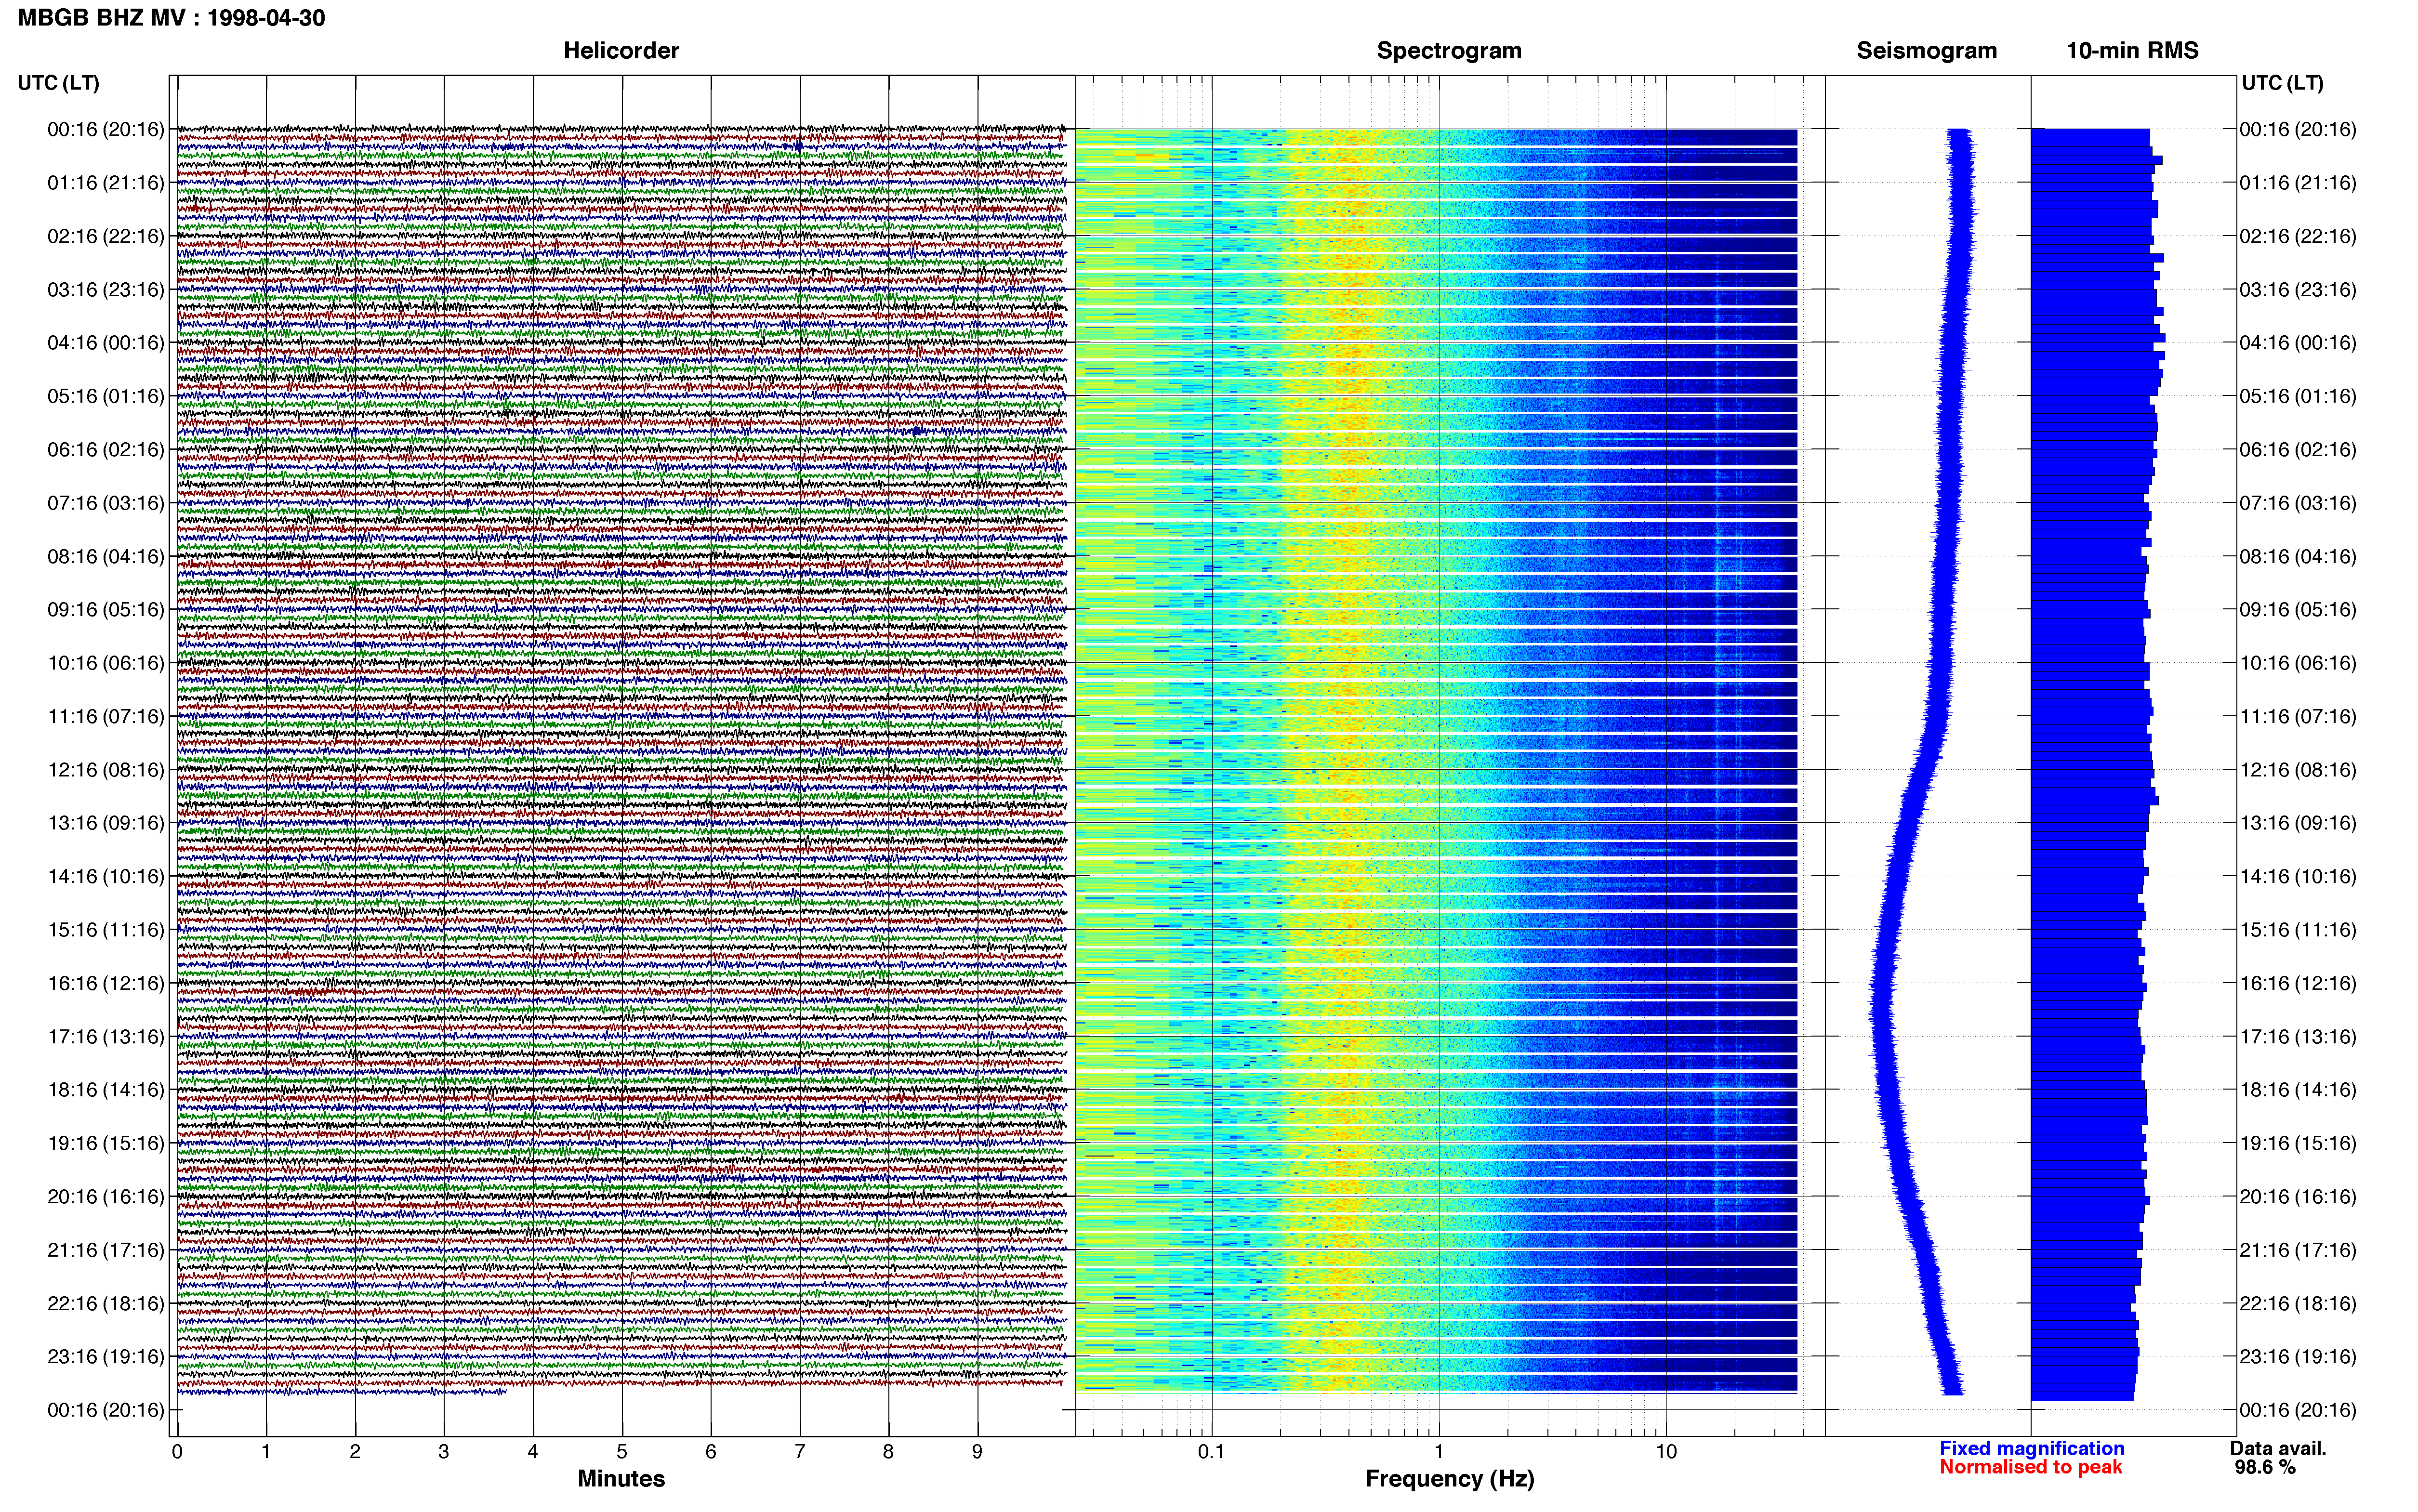Click '09:16 (05:16)' on the Helicorder time axis
This screenshot has width=2418, height=1512.
pos(106,610)
